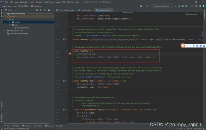The height and width of the screenshot is (130, 206).
Task: Open the VCS menu
Action: [63, 2]
